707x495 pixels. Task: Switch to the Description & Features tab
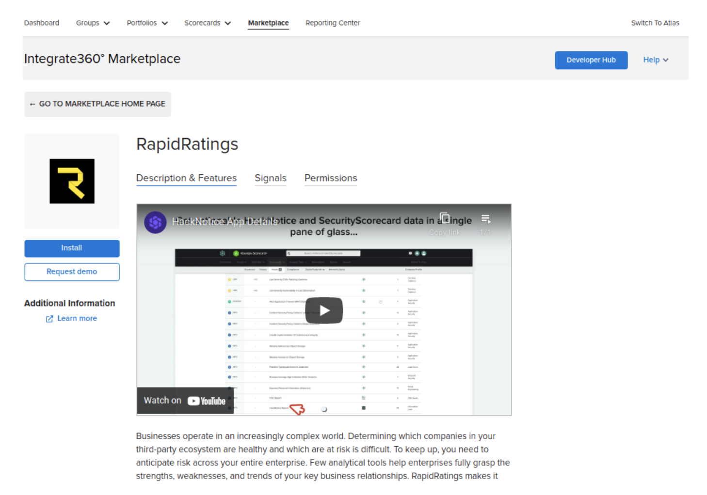pyautogui.click(x=186, y=178)
